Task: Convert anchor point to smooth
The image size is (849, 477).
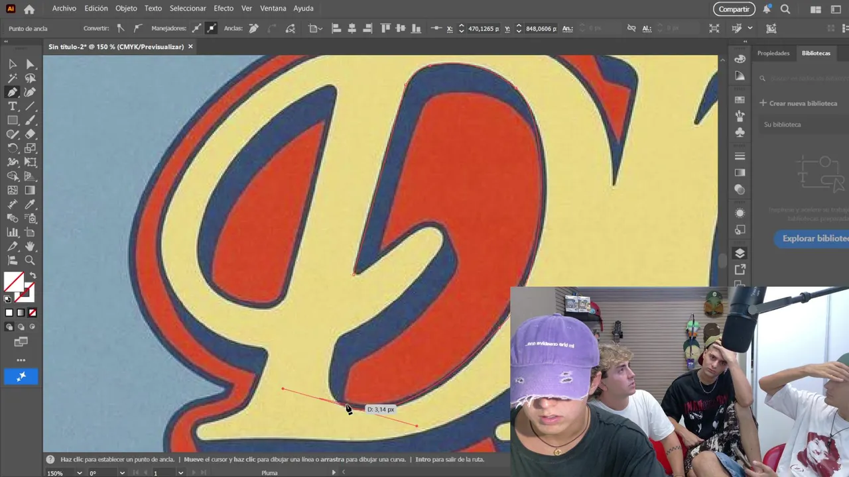Action: coord(137,28)
